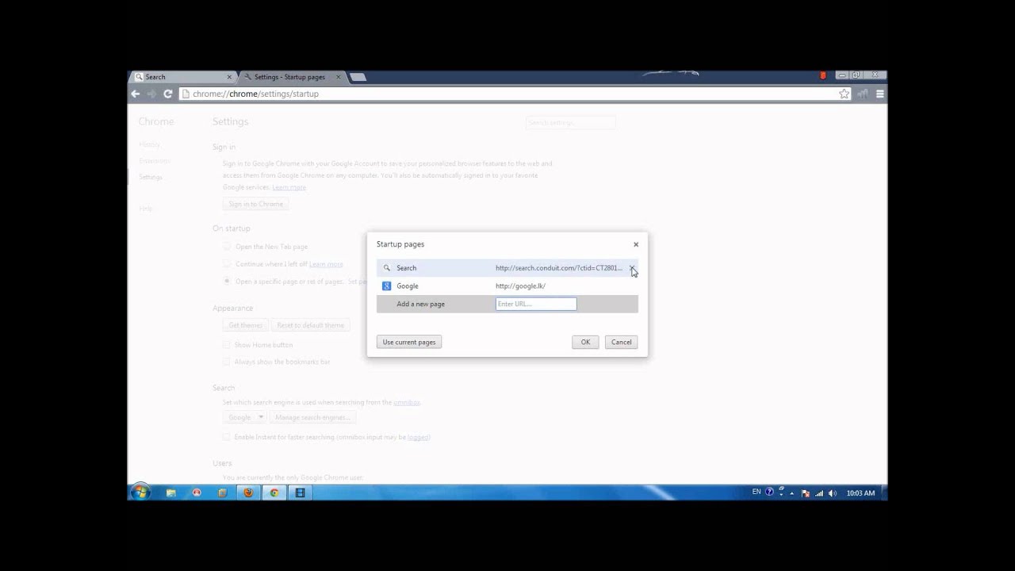Click the Help icon in system tray
Image resolution: width=1015 pixels, height=571 pixels.
[769, 492]
